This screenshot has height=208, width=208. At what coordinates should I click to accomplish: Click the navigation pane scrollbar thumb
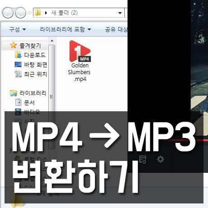(52, 96)
